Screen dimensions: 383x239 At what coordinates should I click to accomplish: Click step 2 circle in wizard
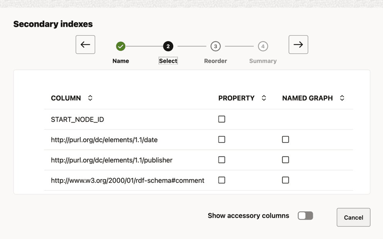point(168,46)
